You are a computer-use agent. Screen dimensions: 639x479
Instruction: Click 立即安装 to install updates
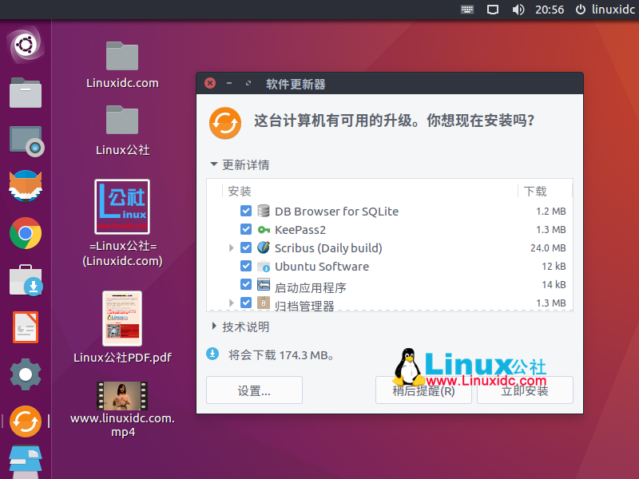pyautogui.click(x=525, y=390)
